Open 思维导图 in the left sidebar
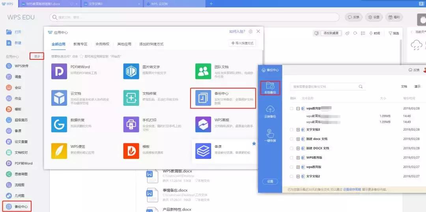Screen dimensions: 426x212 click(x=17, y=174)
